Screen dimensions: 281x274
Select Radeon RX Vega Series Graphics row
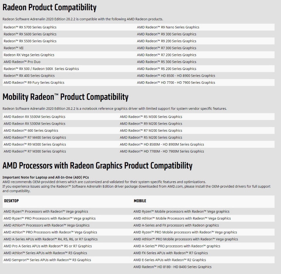(x=29, y=55)
